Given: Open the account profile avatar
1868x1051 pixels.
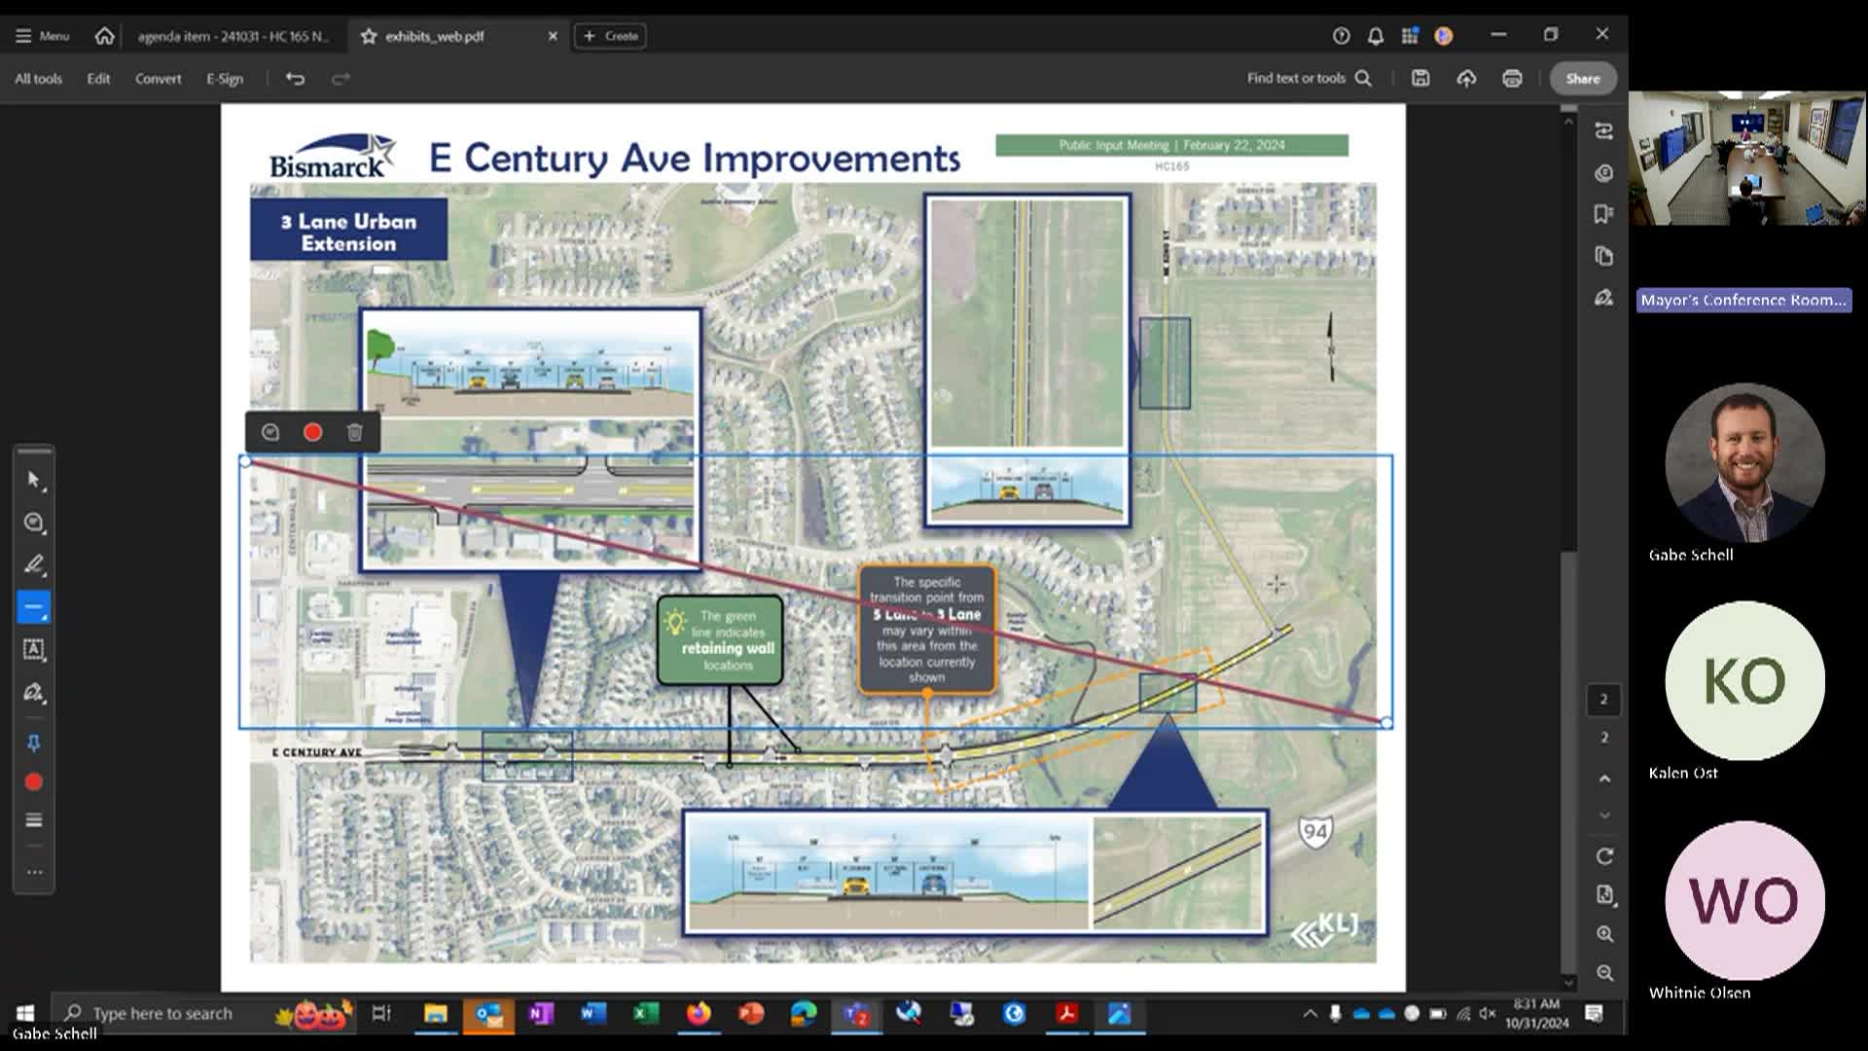Looking at the screenshot, I should point(1444,36).
